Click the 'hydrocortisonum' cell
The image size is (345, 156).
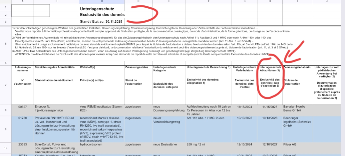pos(102,148)
